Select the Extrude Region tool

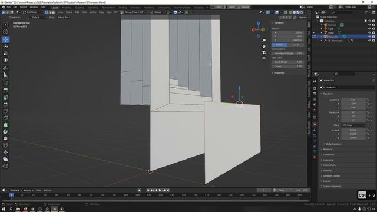click(5, 90)
